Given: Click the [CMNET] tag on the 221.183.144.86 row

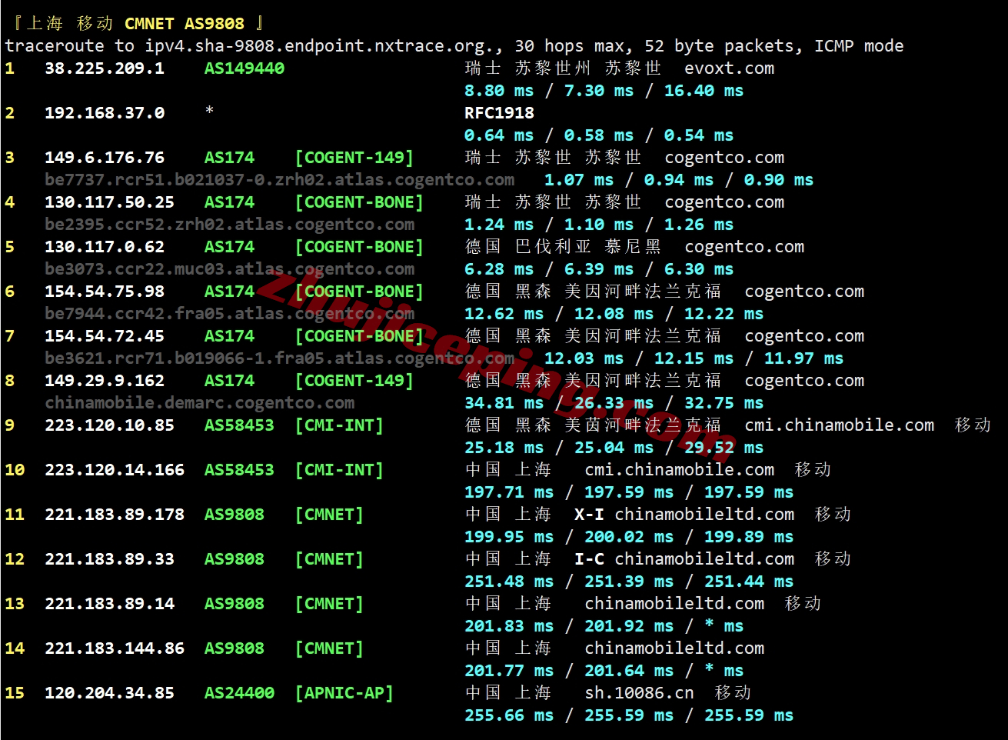Looking at the screenshot, I should [329, 648].
